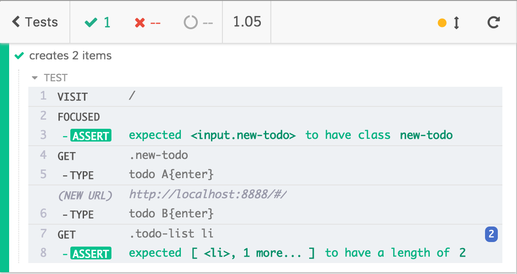Viewport: 517px width, 274px height.
Task: Select the first ASSERT class check result
Action: 90,135
